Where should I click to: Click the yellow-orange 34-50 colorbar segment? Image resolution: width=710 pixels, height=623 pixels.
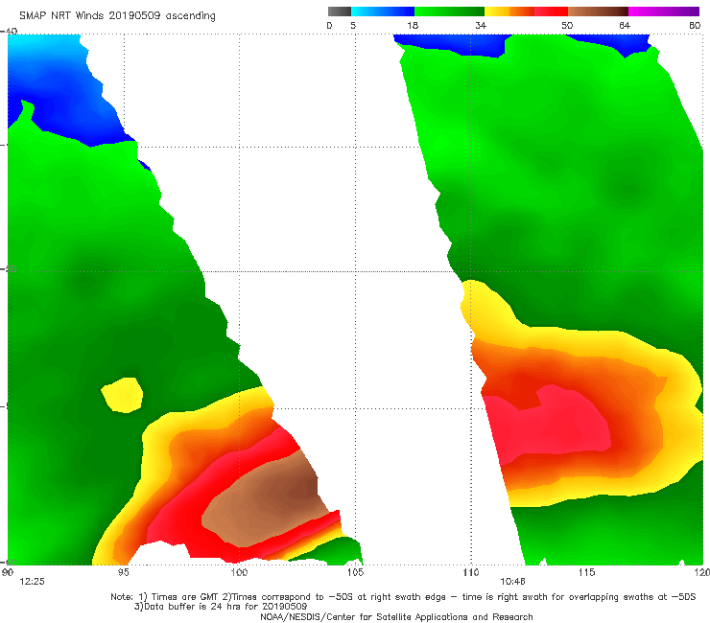526,12
